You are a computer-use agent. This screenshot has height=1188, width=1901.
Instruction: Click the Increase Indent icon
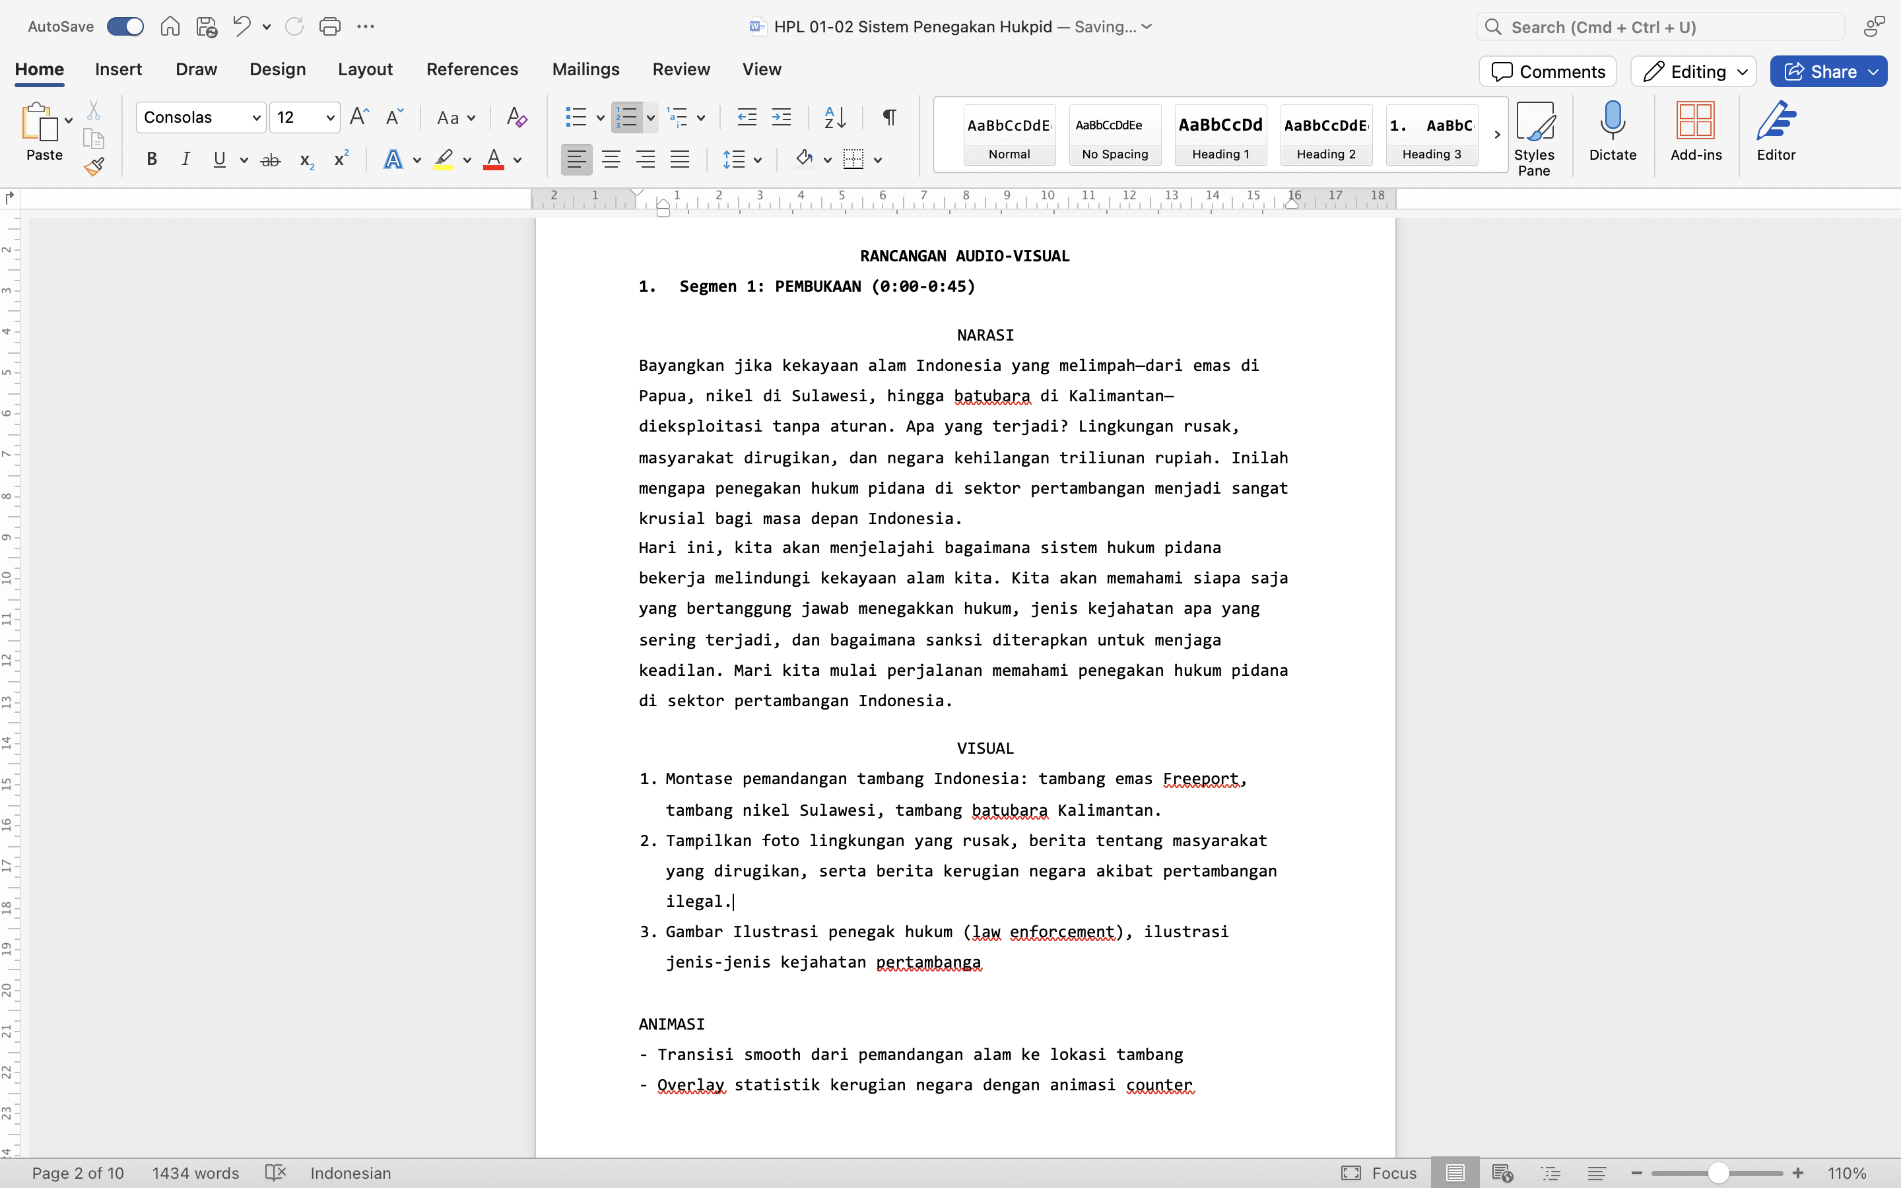(782, 118)
